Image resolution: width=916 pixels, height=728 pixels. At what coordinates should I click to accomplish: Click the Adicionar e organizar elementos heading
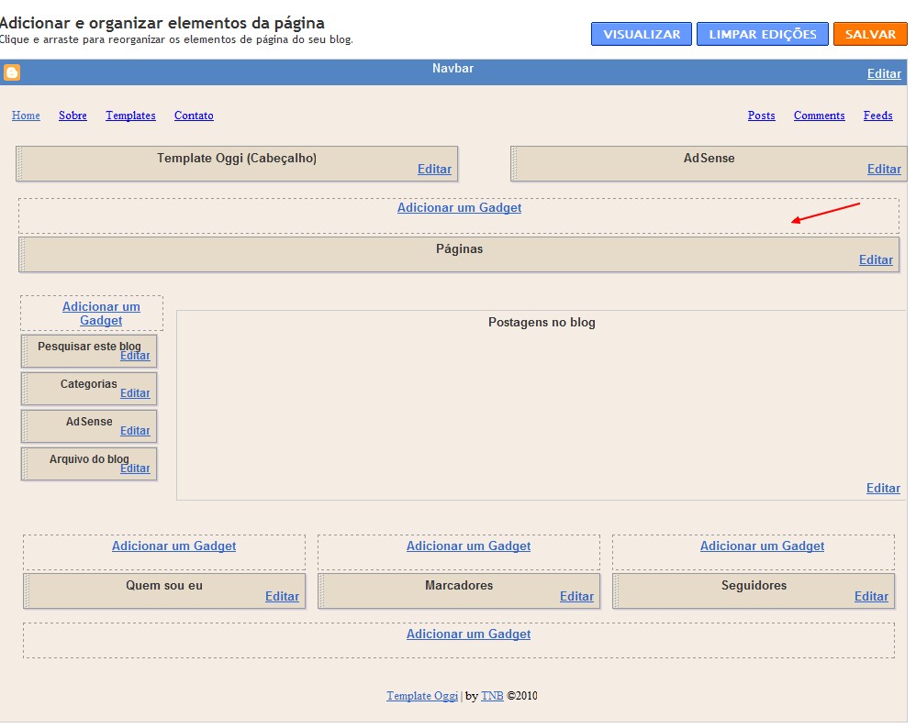162,23
